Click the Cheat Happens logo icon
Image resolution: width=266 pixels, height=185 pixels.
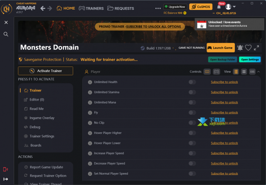point(7,9)
